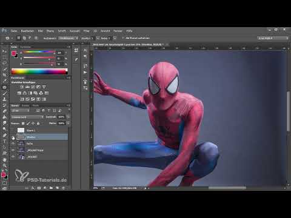Image resolution: width=291 pixels, height=218 pixels.
Task: Open the Layers panel flyout menu
Action: tap(69, 105)
